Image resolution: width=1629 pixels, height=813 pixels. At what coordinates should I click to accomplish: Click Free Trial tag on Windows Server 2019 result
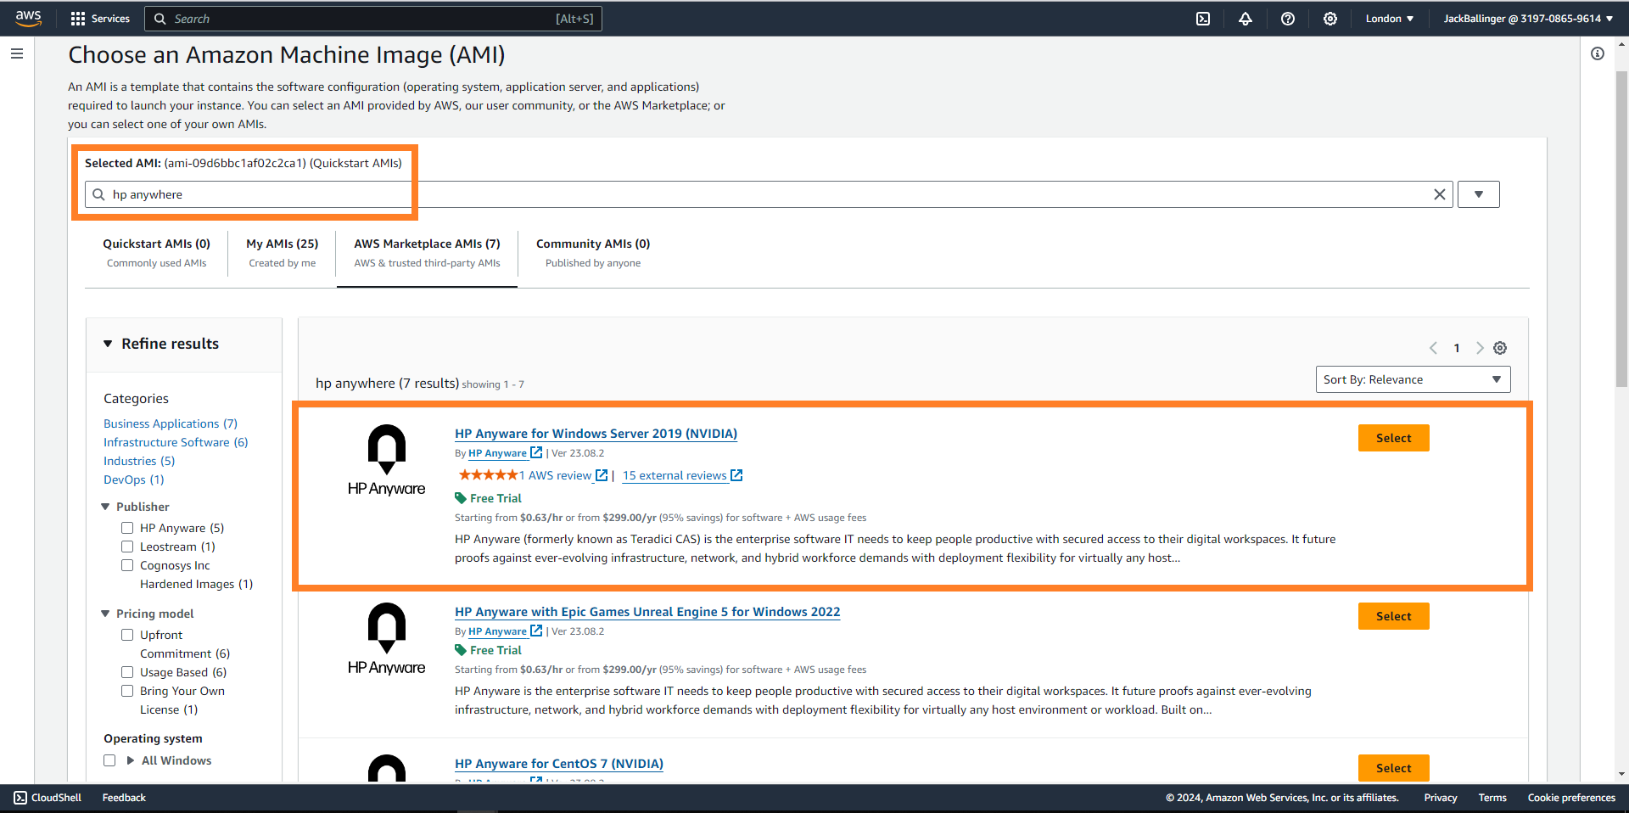click(x=488, y=498)
